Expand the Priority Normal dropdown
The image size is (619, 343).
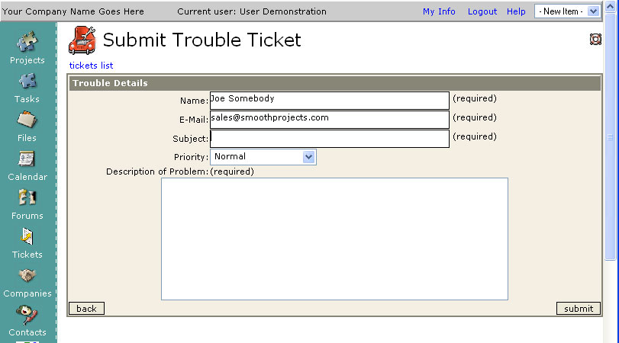click(263, 156)
